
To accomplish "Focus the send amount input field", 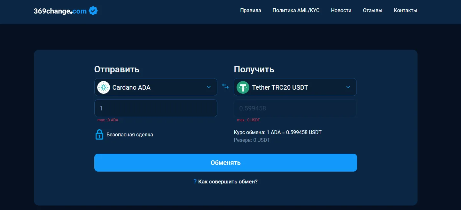I will [156, 108].
